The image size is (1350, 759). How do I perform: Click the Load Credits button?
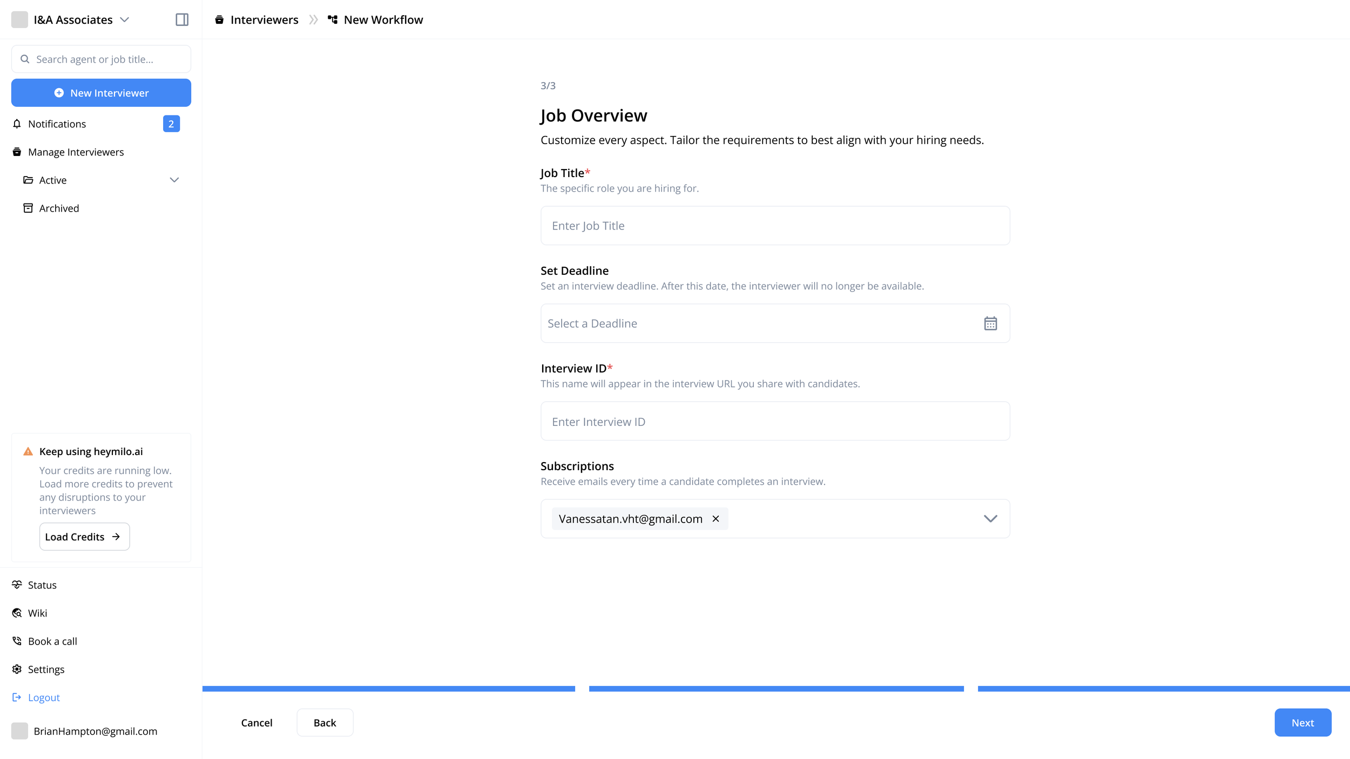point(84,537)
